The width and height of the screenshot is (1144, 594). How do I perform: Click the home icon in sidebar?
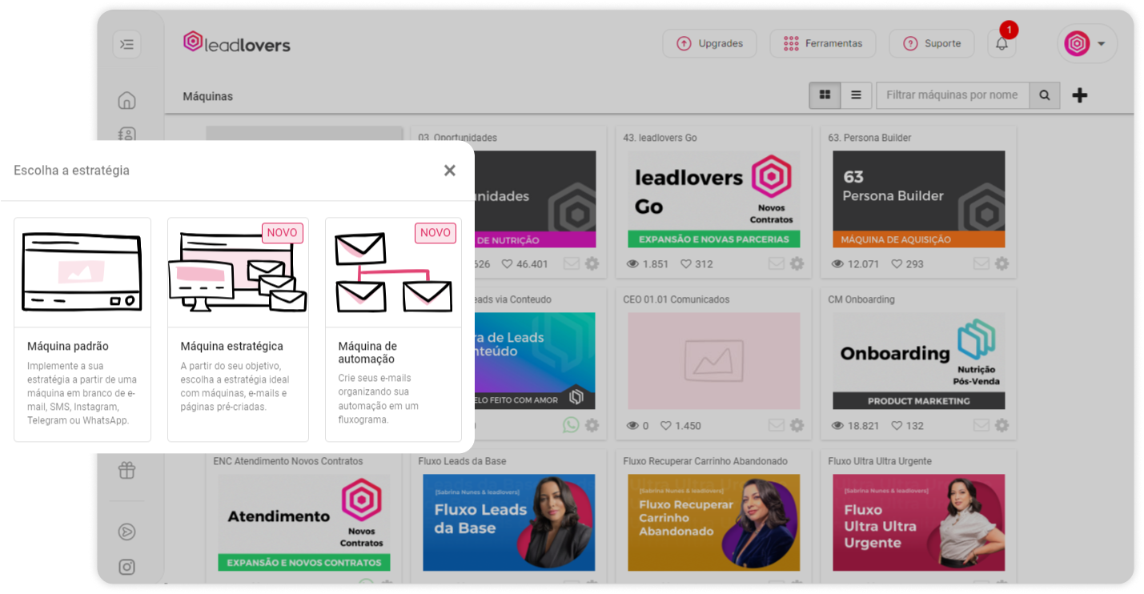[126, 100]
